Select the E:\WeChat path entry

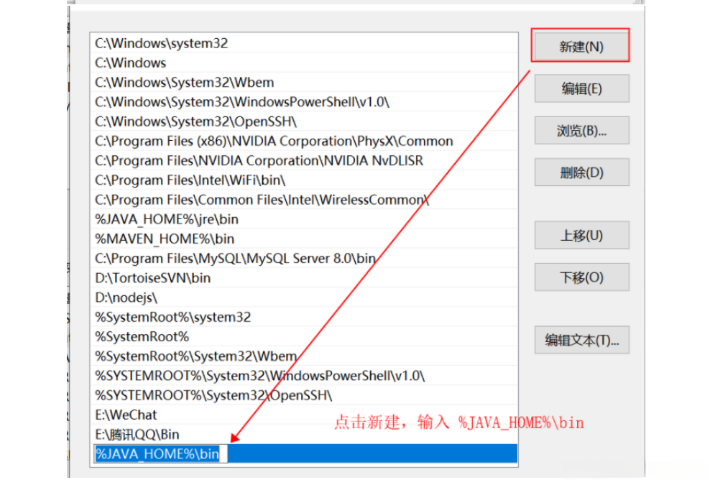(x=304, y=415)
